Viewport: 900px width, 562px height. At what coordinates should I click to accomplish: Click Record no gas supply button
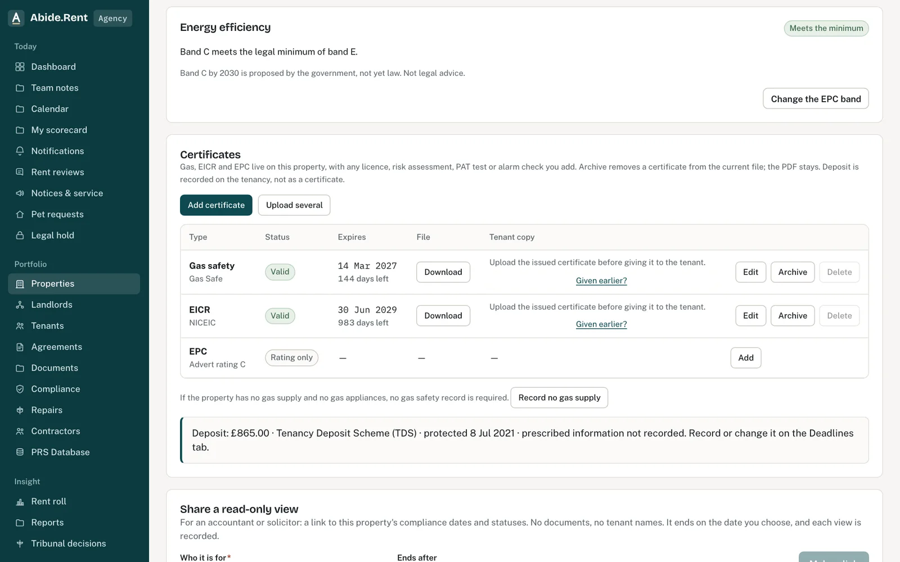(x=559, y=398)
